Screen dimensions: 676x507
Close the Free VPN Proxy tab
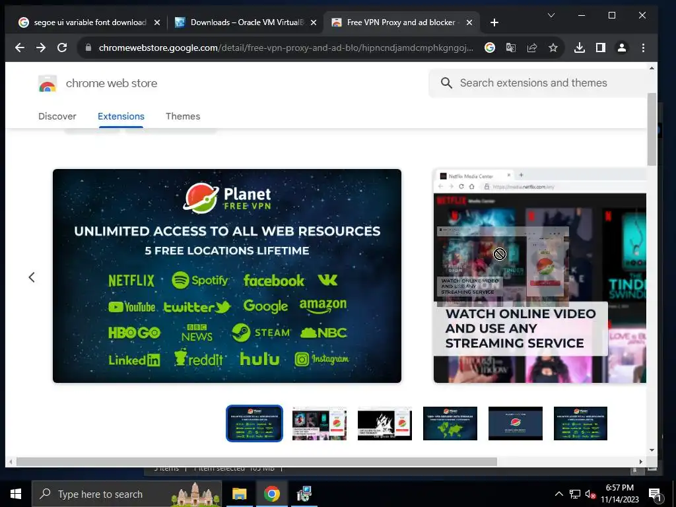469,22
